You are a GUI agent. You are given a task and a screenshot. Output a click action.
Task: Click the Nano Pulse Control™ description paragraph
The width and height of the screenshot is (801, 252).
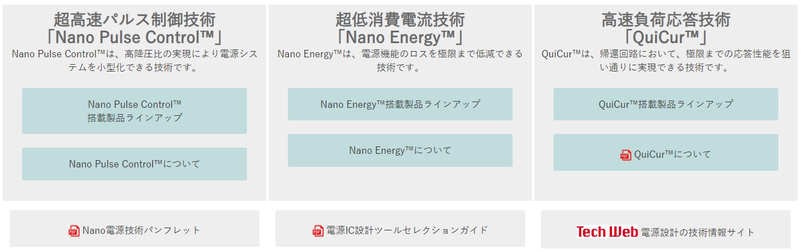pos(135,60)
